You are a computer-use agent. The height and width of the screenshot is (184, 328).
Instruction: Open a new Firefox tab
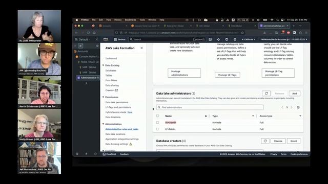(294, 26)
